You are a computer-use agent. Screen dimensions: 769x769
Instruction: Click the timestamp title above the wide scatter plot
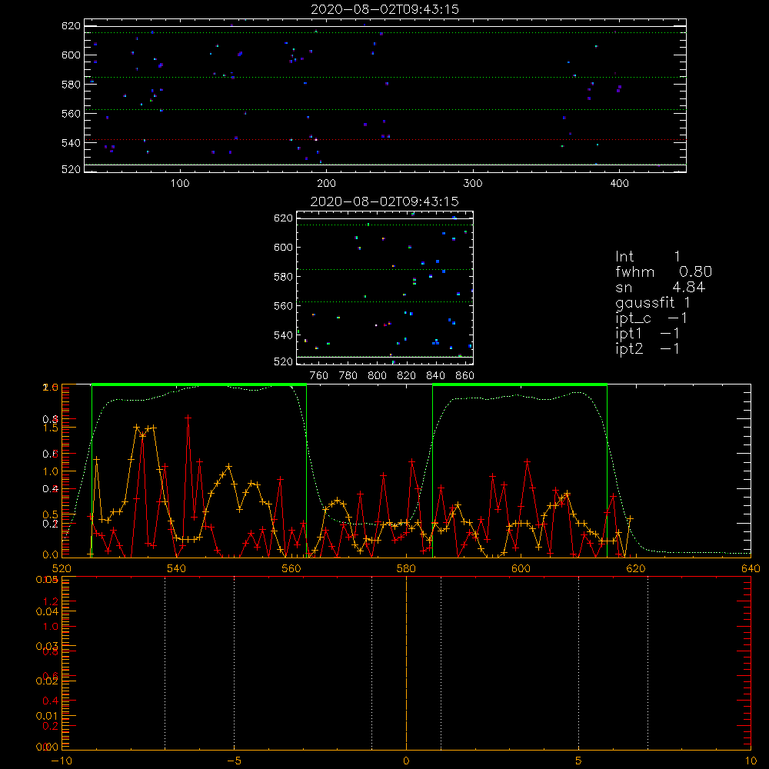(x=385, y=9)
